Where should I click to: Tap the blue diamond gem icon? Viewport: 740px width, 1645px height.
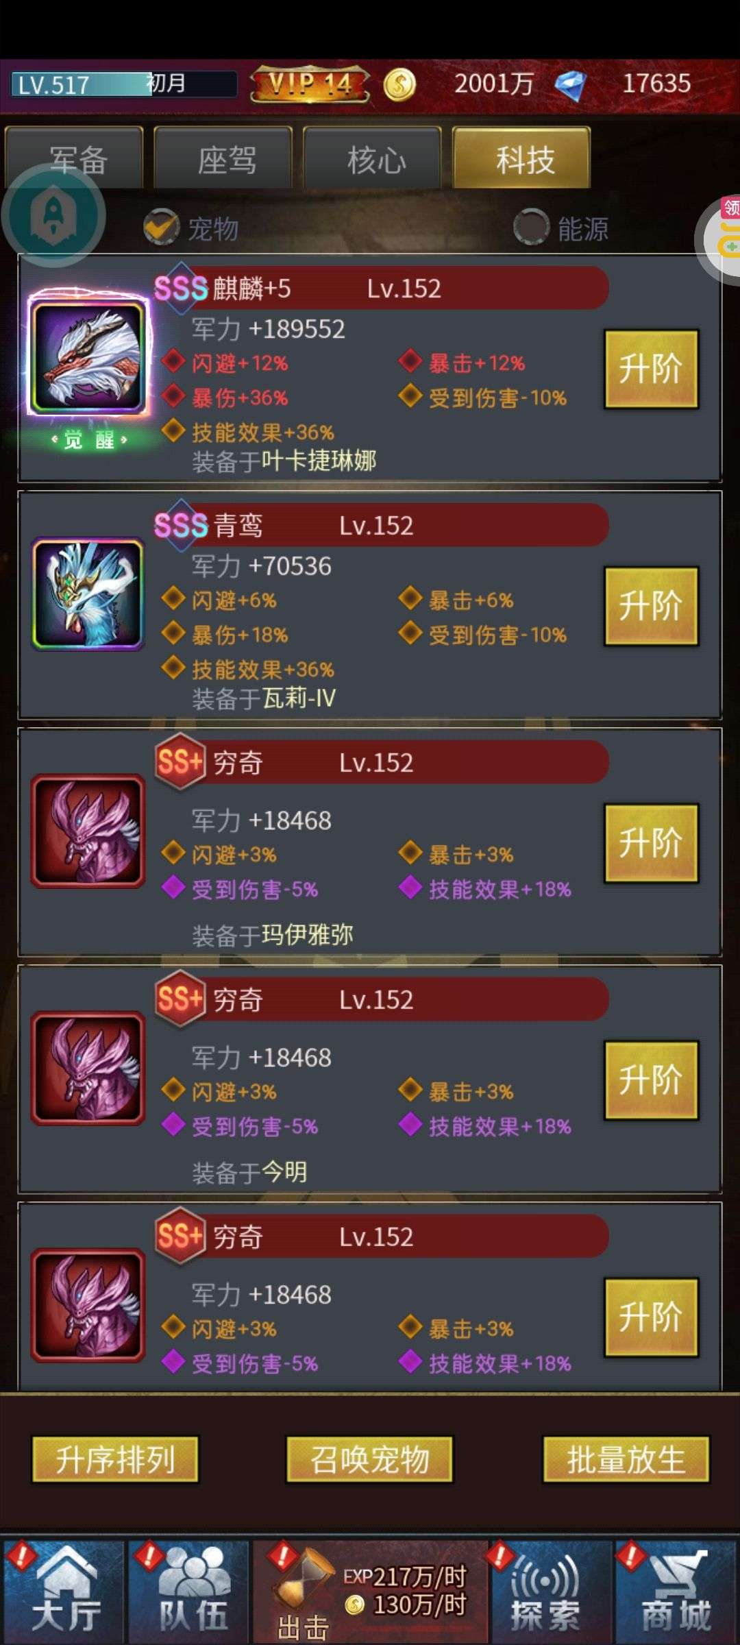(x=569, y=86)
